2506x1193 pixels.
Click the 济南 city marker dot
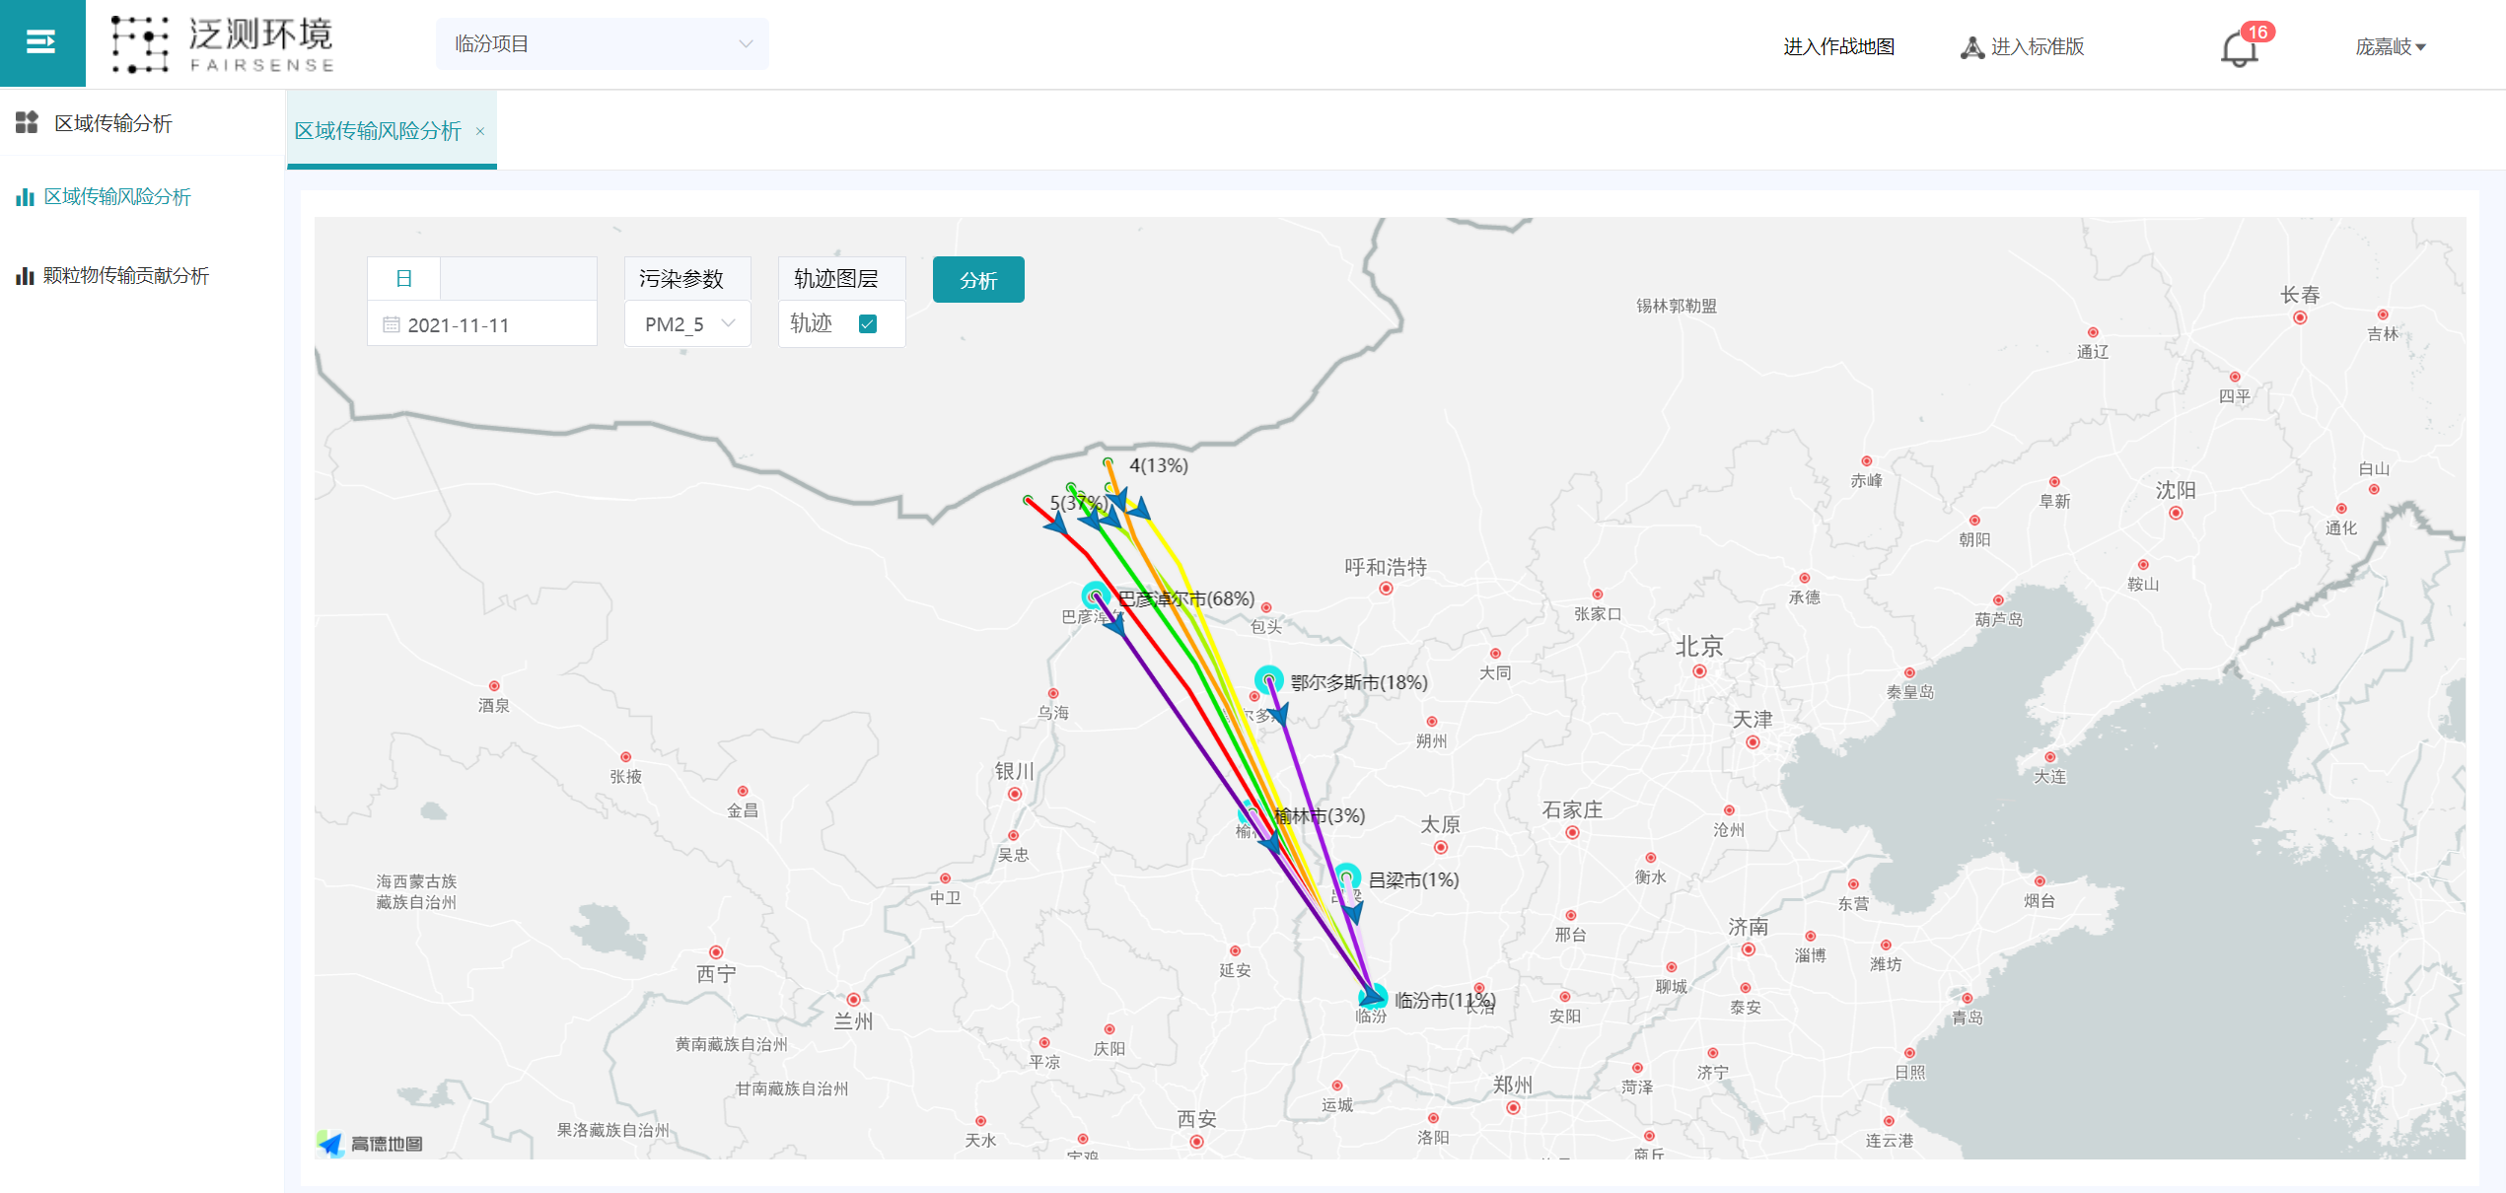click(1748, 949)
